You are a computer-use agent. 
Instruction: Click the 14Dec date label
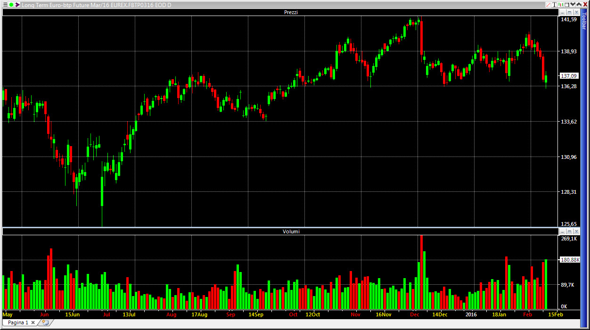440,314
